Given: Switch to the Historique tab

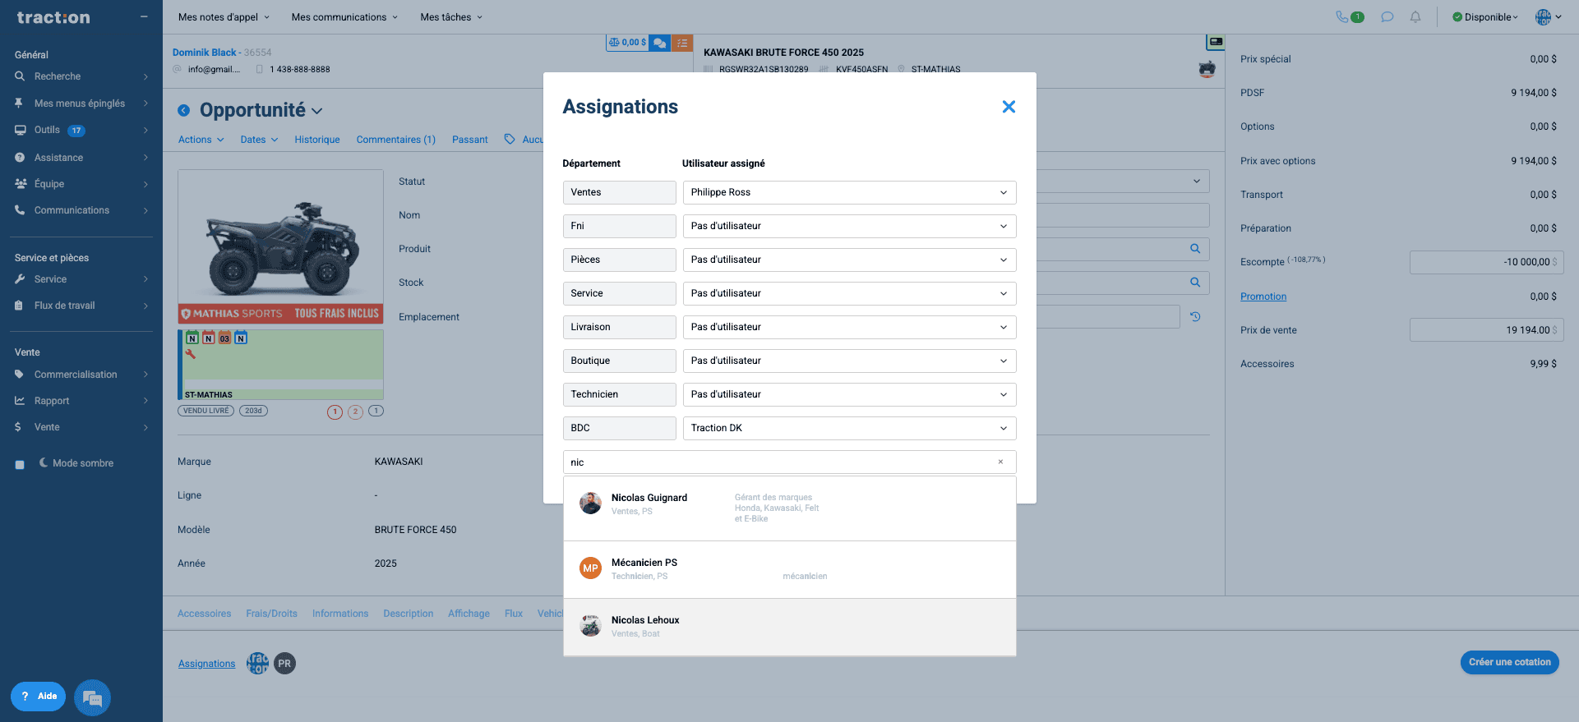Looking at the screenshot, I should click(317, 140).
